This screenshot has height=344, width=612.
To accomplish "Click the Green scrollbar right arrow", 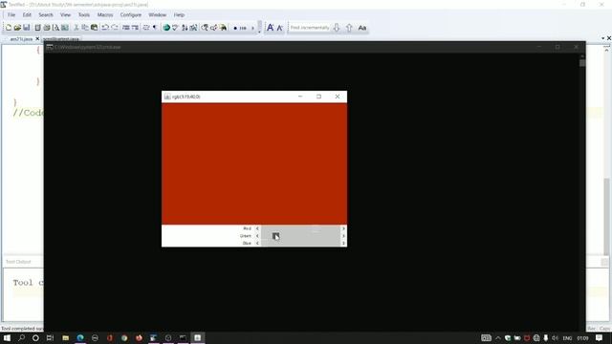I will (343, 236).
